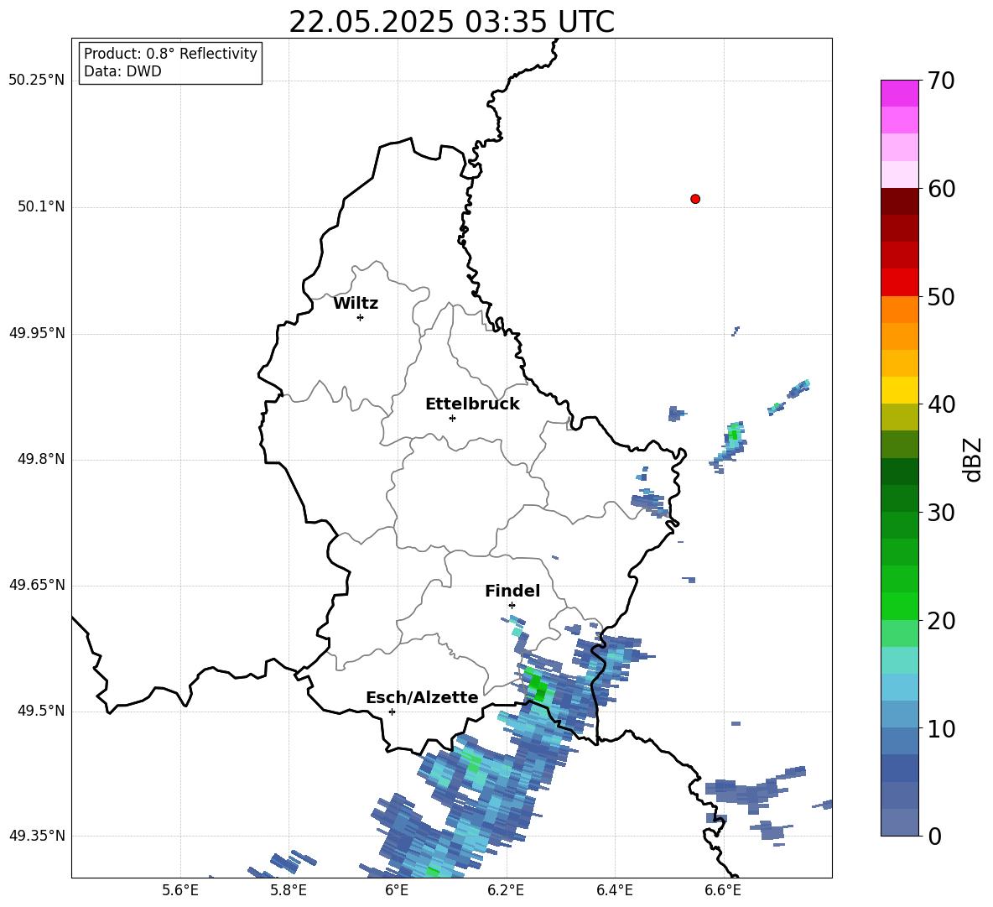Click the 5.8°E longitude label
Viewport: 993px width, 907px height.
(289, 890)
